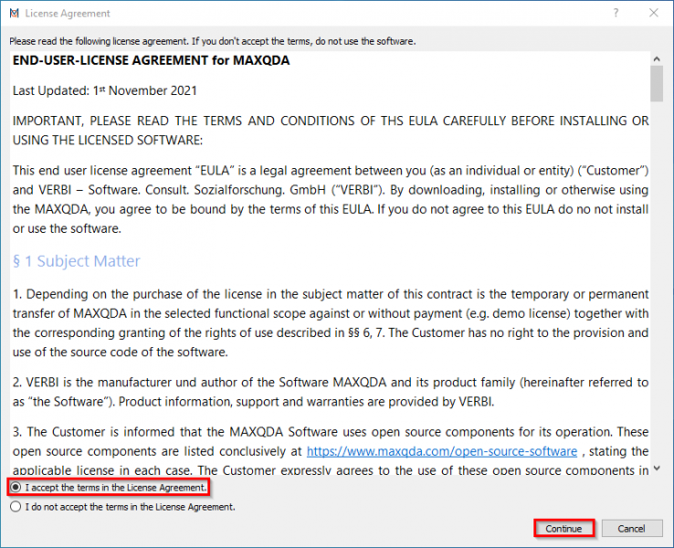Click the MAXQDA logo in title bar
Screen dimensions: 674x548
tap(15, 14)
